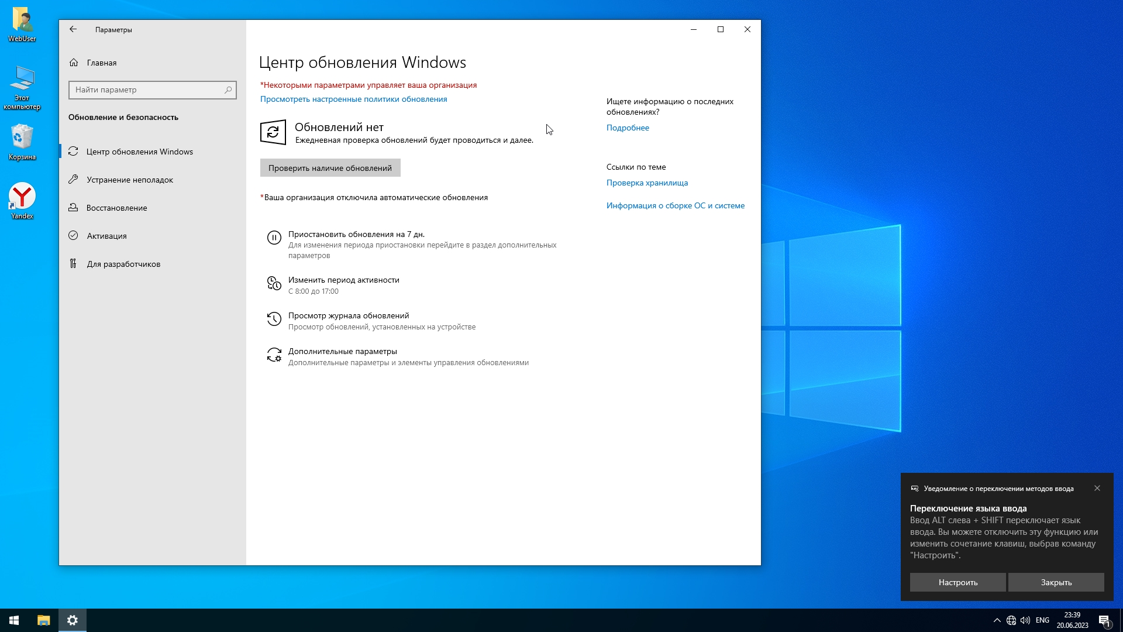
Task: Click the update refresh icon
Action: 273,132
